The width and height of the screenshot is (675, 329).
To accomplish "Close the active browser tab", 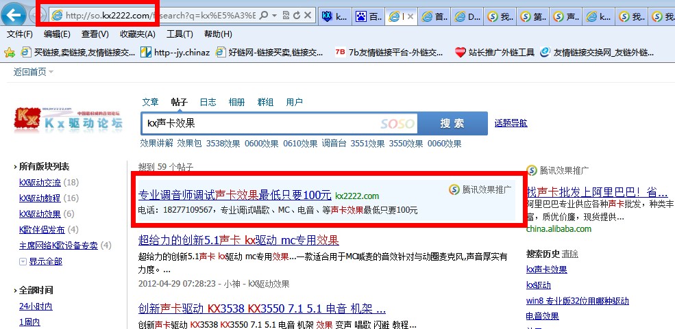I will (x=410, y=16).
